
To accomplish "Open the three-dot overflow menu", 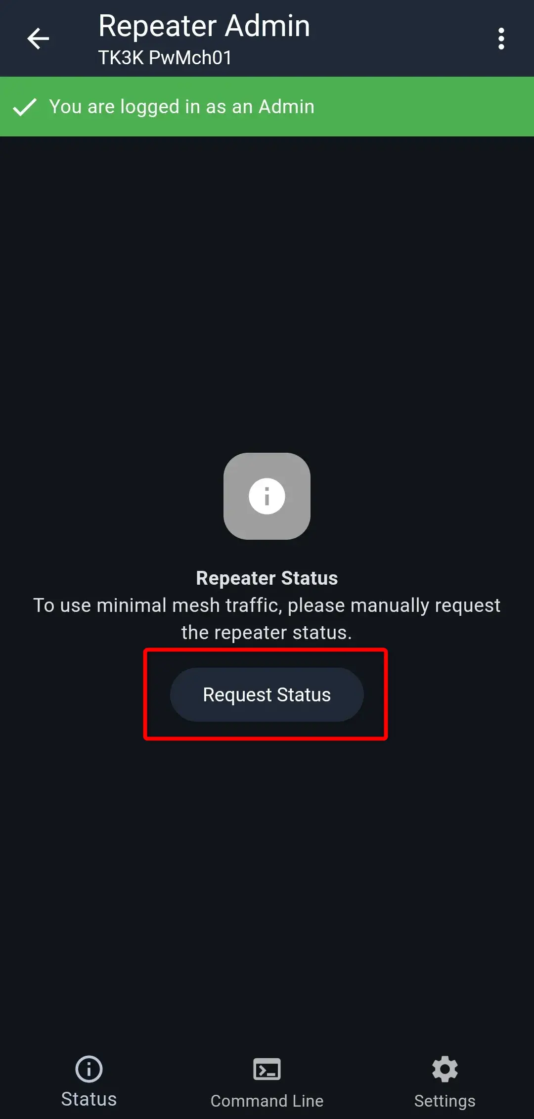I will click(x=501, y=39).
